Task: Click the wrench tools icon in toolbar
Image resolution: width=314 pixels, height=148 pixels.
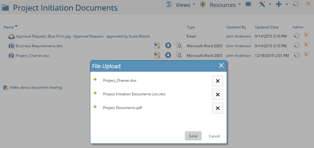Action: (x=262, y=4)
